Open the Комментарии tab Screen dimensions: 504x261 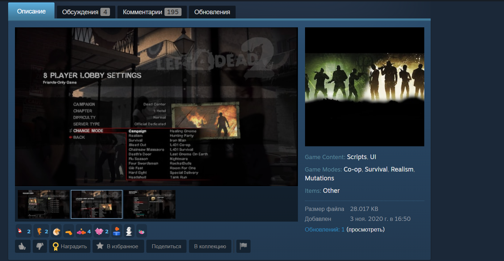point(152,12)
